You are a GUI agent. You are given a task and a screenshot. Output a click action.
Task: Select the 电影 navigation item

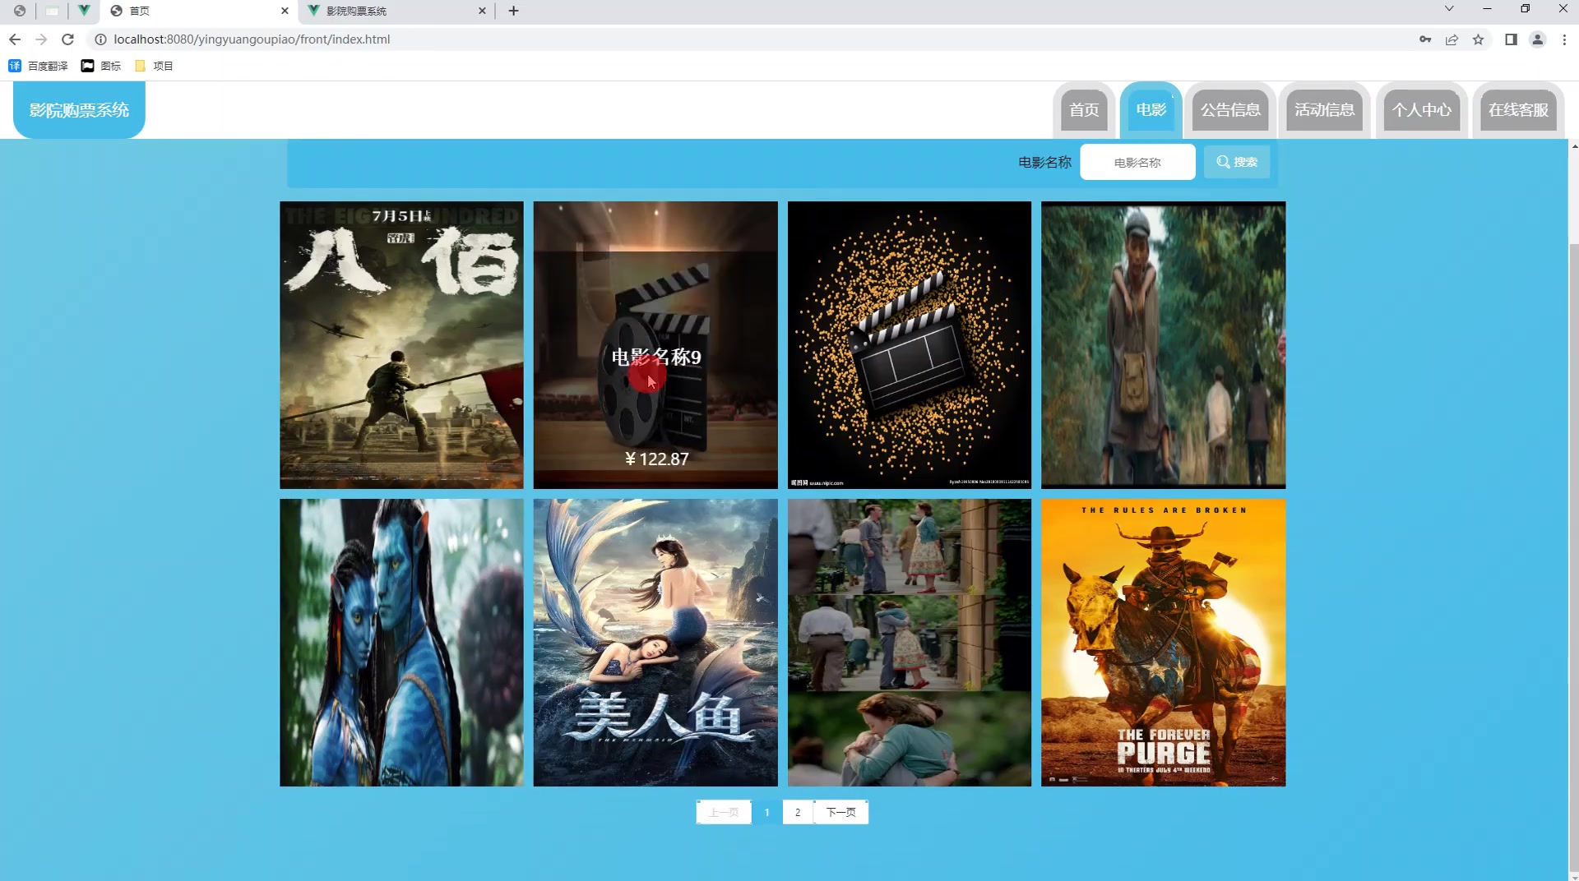coord(1151,110)
